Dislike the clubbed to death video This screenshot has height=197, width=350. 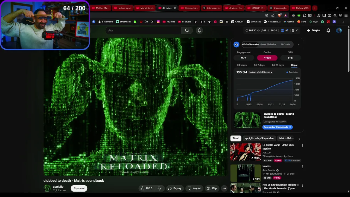pyautogui.click(x=160, y=188)
